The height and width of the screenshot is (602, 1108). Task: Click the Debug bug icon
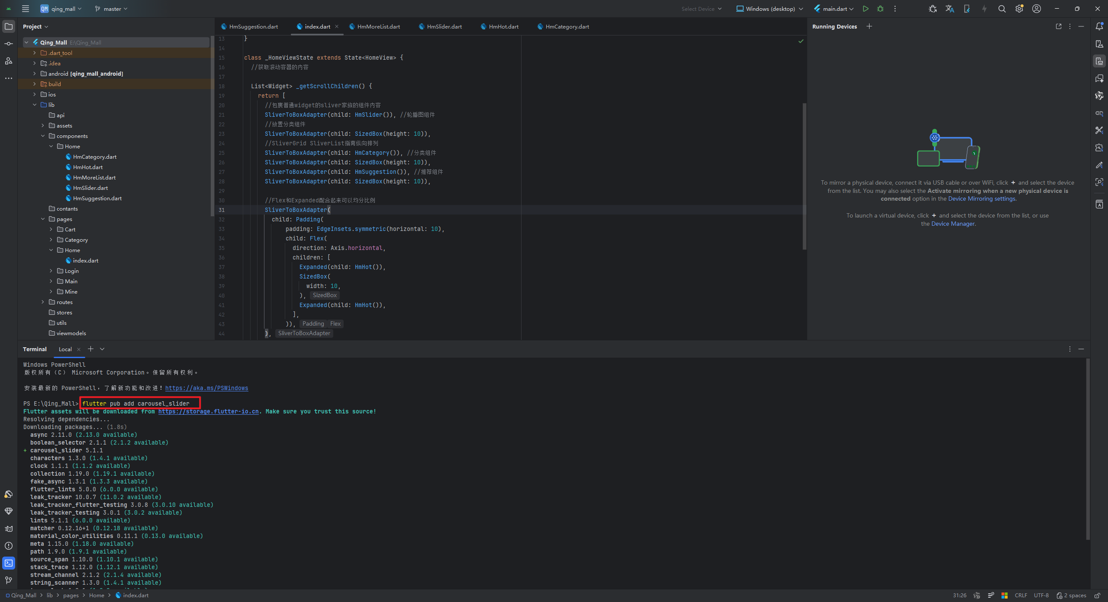click(x=880, y=9)
